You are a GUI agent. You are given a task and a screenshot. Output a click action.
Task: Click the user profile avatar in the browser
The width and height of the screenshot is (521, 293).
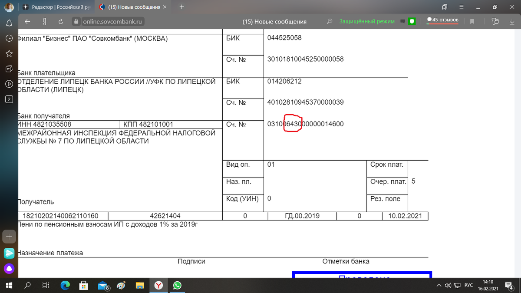[x=9, y=7]
